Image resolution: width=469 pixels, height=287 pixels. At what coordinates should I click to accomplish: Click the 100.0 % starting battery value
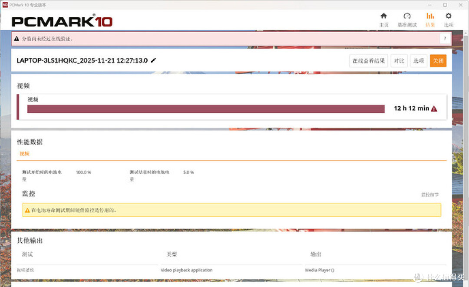coord(83,172)
